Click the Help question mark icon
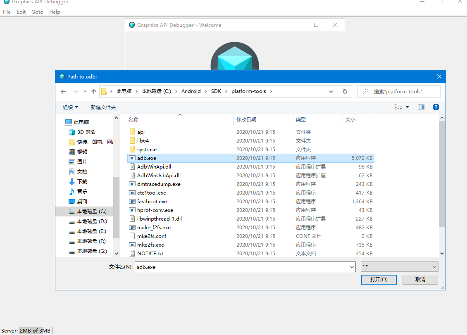The width and height of the screenshot is (467, 335). pos(436,107)
